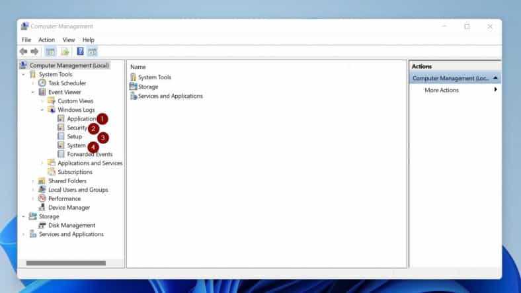Click the Back arrow in the toolbar
Screen dimensions: 521x293
pos(24,52)
